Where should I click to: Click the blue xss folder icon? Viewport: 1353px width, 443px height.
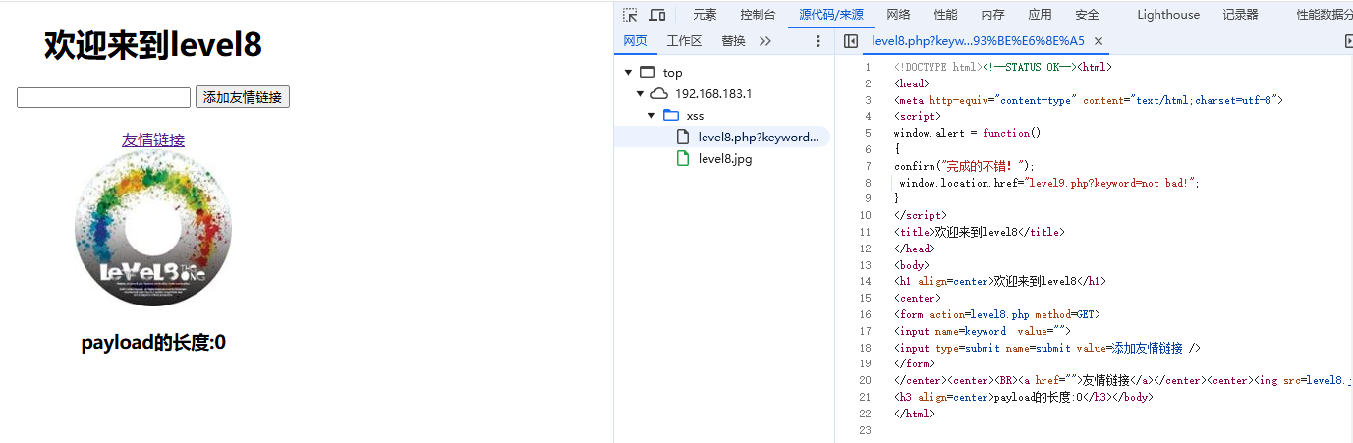point(670,115)
